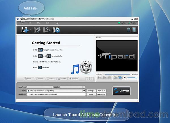Click the Buy Now link

tap(122, 23)
